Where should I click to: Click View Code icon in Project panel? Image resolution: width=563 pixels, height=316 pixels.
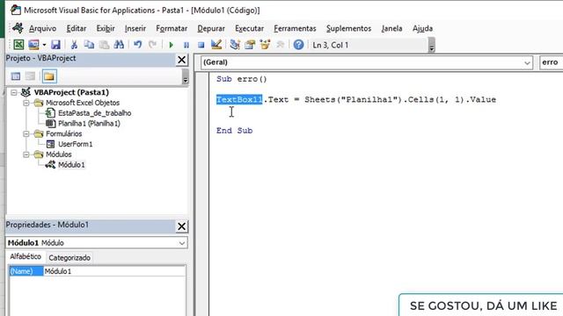point(16,76)
